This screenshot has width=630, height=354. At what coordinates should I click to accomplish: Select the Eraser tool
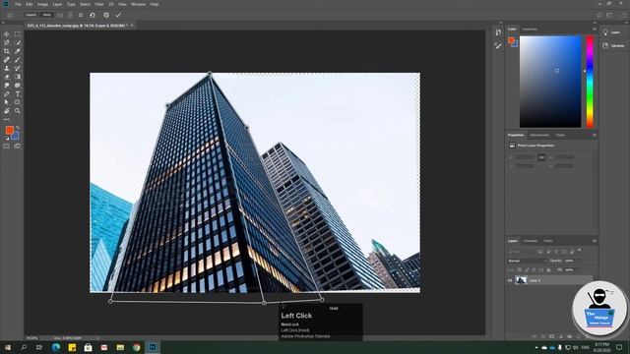pyautogui.click(x=7, y=77)
